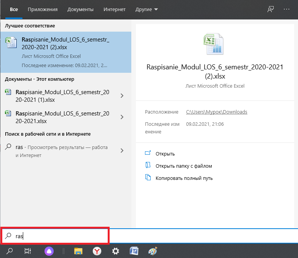Viewport: 298px width, 258px height.
Task: Open the feedback person icon
Action: [271, 9]
